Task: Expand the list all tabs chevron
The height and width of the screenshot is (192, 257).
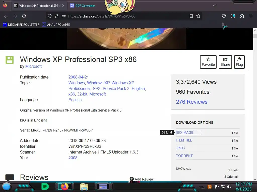Action: [214, 5]
